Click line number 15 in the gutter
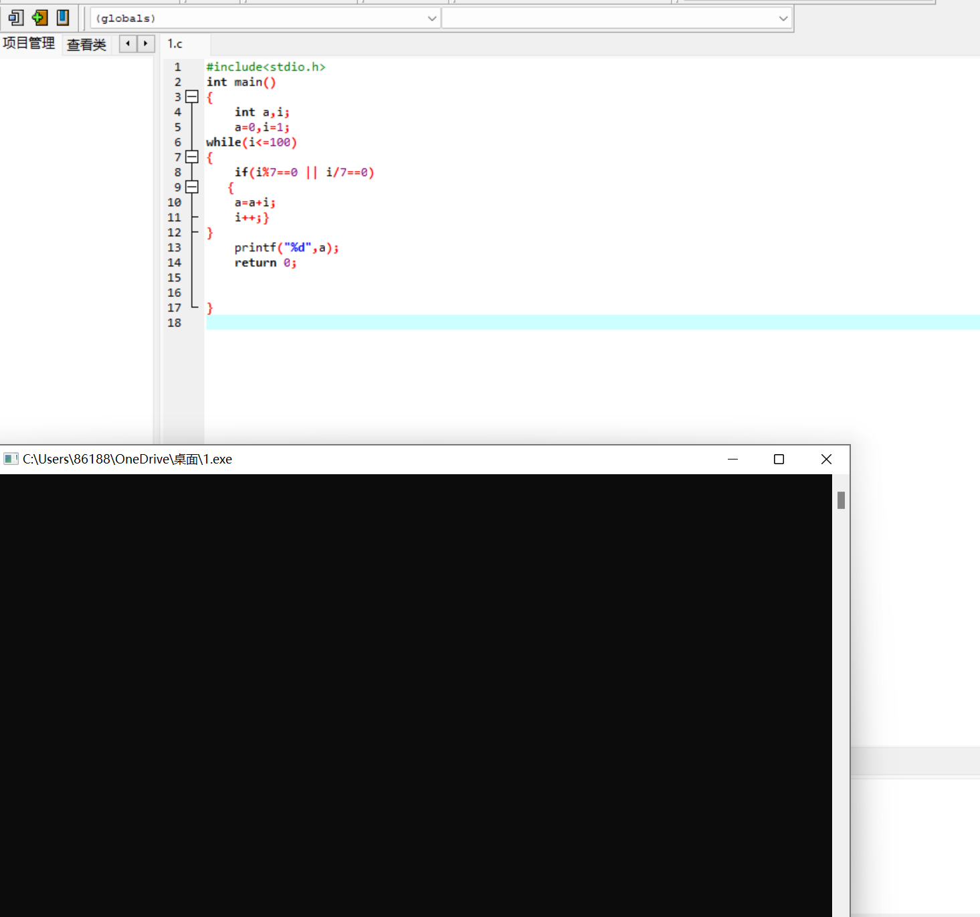980x917 pixels. 175,278
